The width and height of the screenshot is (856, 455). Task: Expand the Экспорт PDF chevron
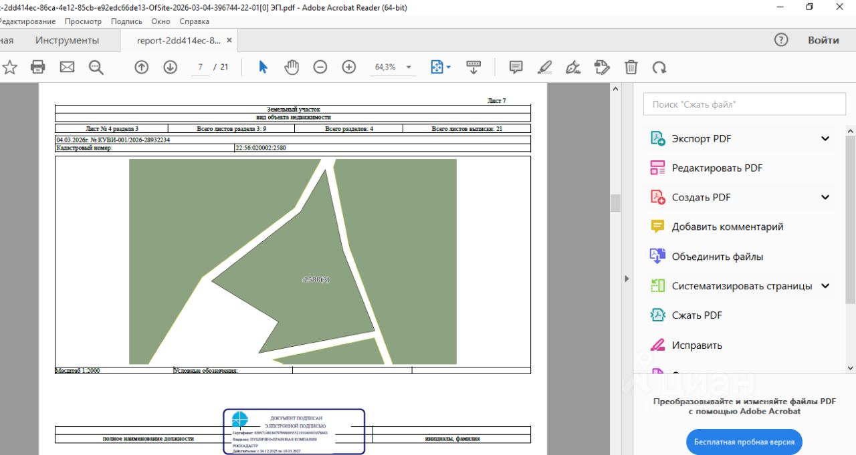coord(825,138)
